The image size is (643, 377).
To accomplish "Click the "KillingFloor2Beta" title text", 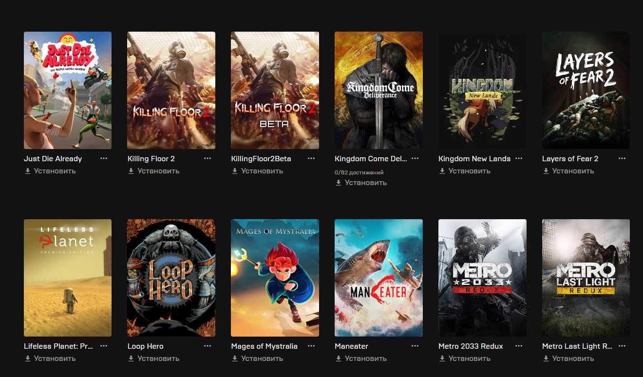I will tap(261, 159).
